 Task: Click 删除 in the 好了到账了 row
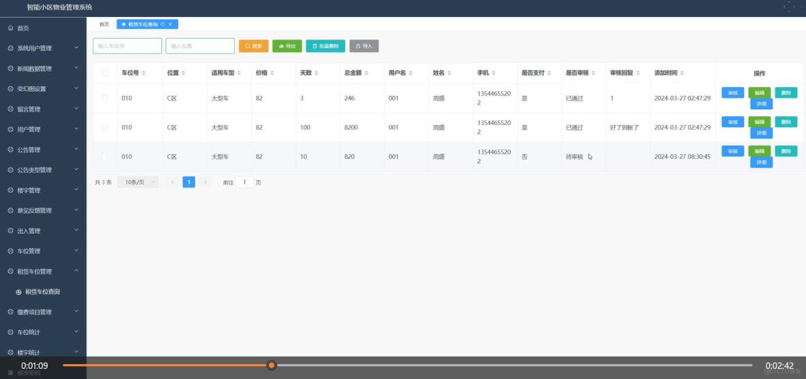tap(786, 122)
